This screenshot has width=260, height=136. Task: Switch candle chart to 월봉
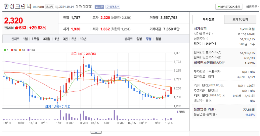159,39
